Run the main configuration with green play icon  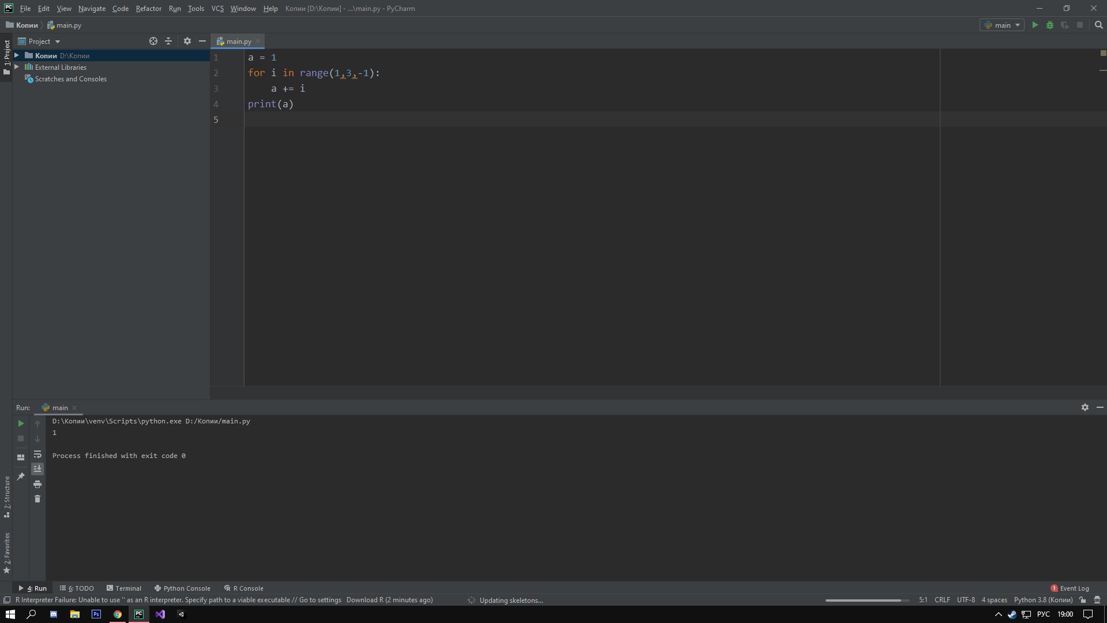[x=1035, y=25]
